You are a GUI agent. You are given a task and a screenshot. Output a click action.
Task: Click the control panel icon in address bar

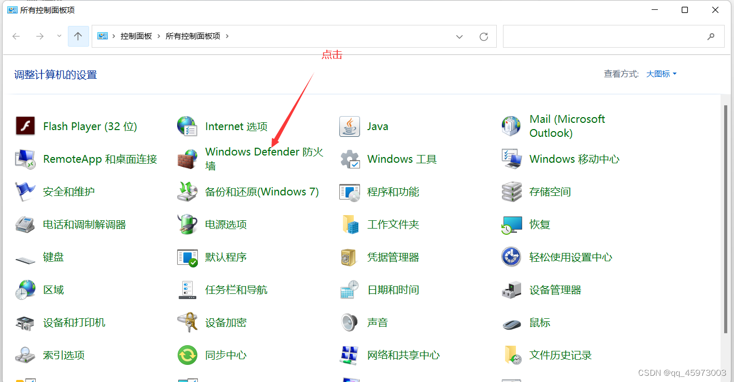[103, 36]
